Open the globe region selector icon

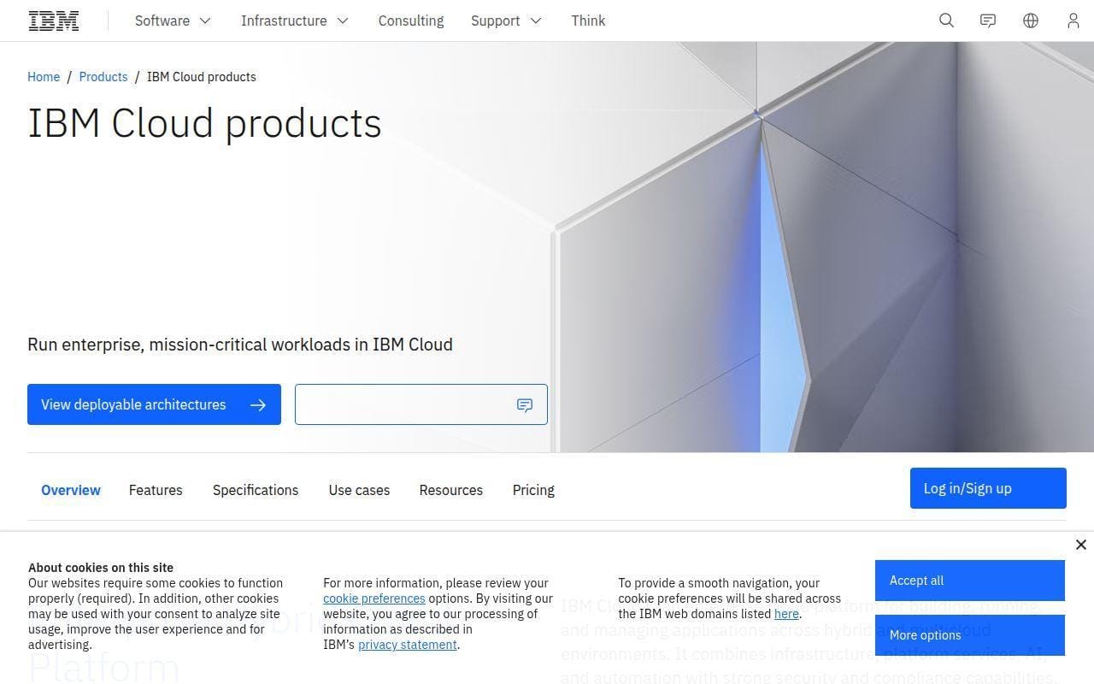coord(1031,21)
